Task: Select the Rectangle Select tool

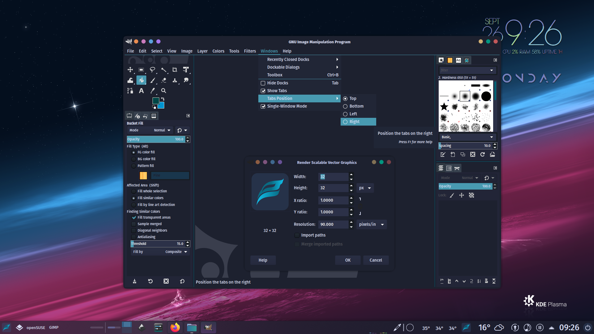Action: [141, 70]
